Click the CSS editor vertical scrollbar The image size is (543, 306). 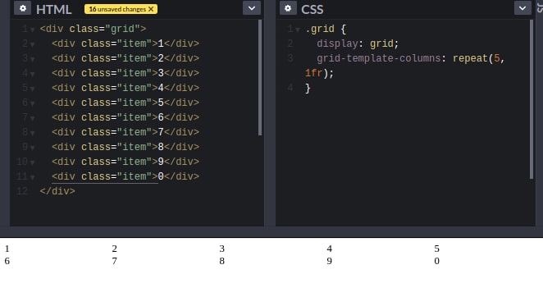coord(532,99)
